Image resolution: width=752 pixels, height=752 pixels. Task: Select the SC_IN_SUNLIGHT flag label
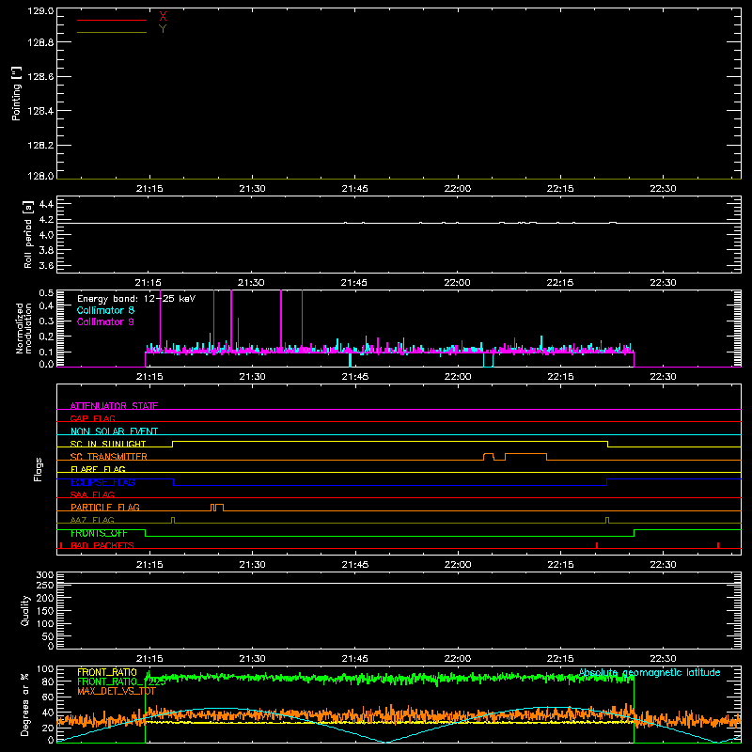(x=108, y=444)
